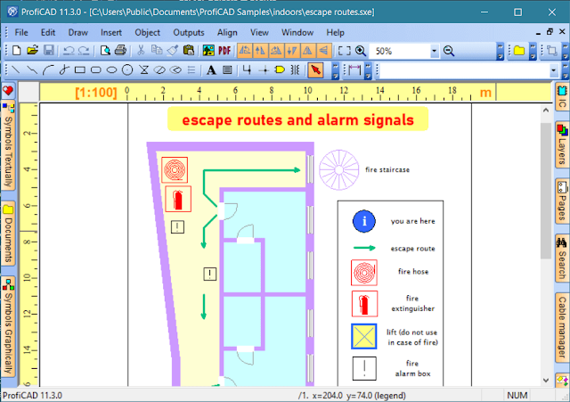Screen dimensions: 570x402
Task: Toggle the red arrow selection pointer tool
Action: [315, 70]
